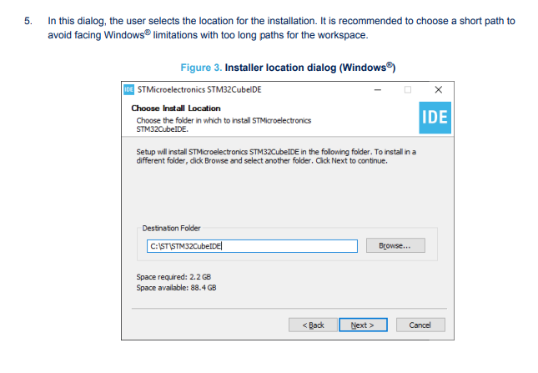
Task: Minimize the STM32CubeIDE installer window
Action: [378, 89]
